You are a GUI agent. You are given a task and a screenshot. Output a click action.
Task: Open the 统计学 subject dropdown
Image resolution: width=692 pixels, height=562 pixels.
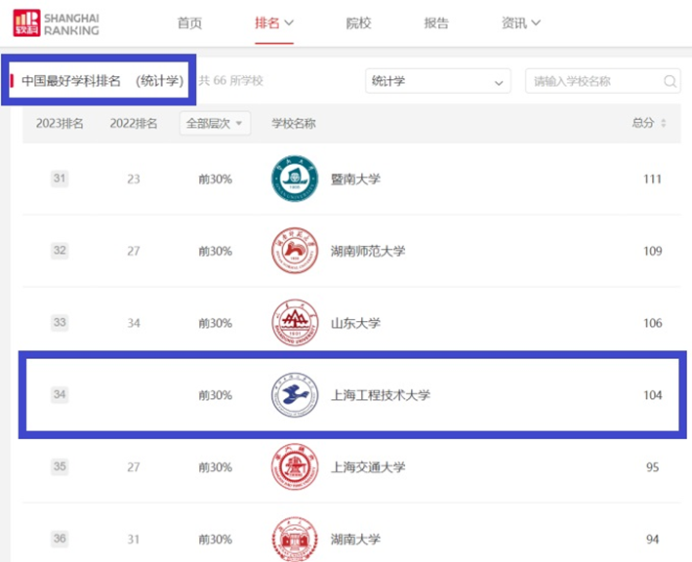[437, 82]
